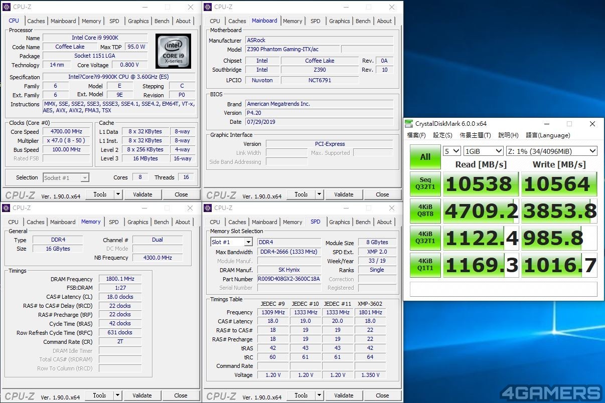This screenshot has width=605, height=403.
Task: Expand the Slot #1 memory slot selector
Action: [x=248, y=242]
